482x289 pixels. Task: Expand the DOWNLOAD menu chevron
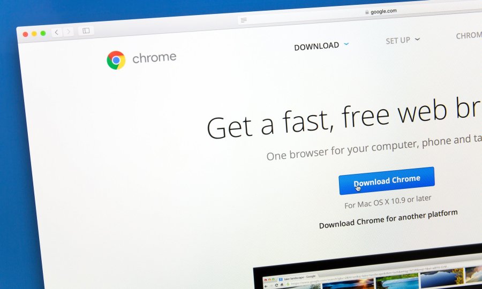coord(347,44)
